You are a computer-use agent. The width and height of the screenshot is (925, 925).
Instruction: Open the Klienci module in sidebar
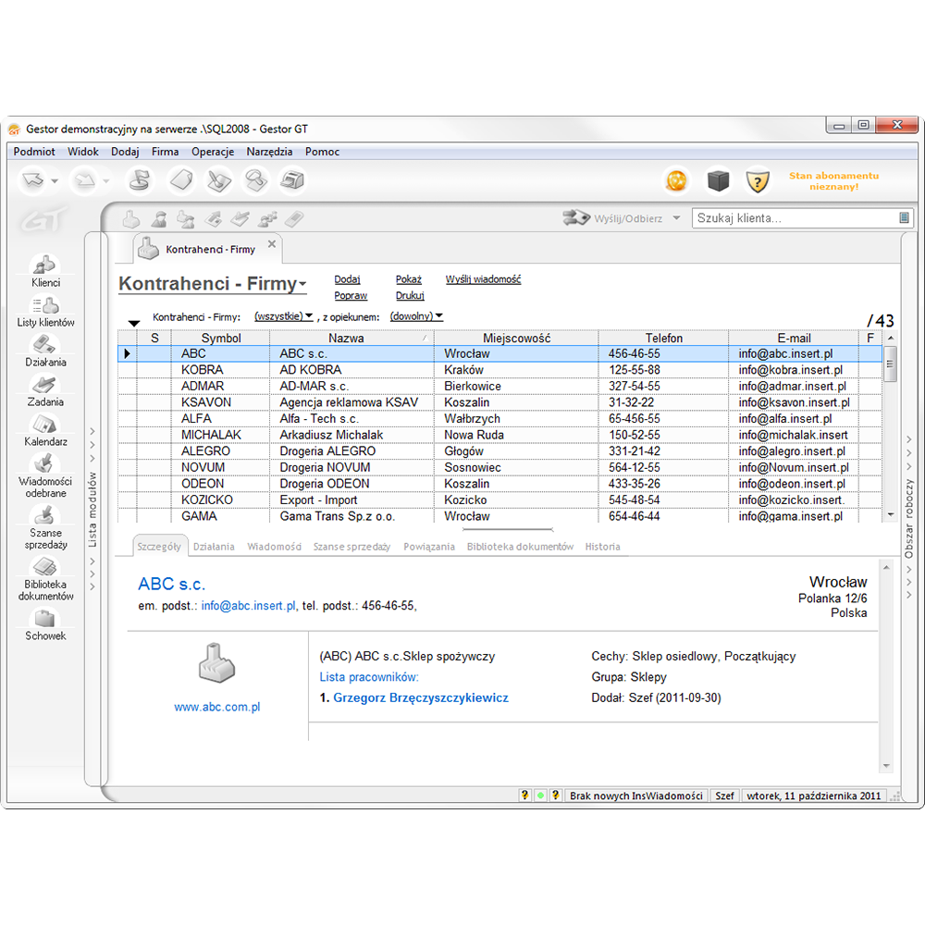click(45, 266)
